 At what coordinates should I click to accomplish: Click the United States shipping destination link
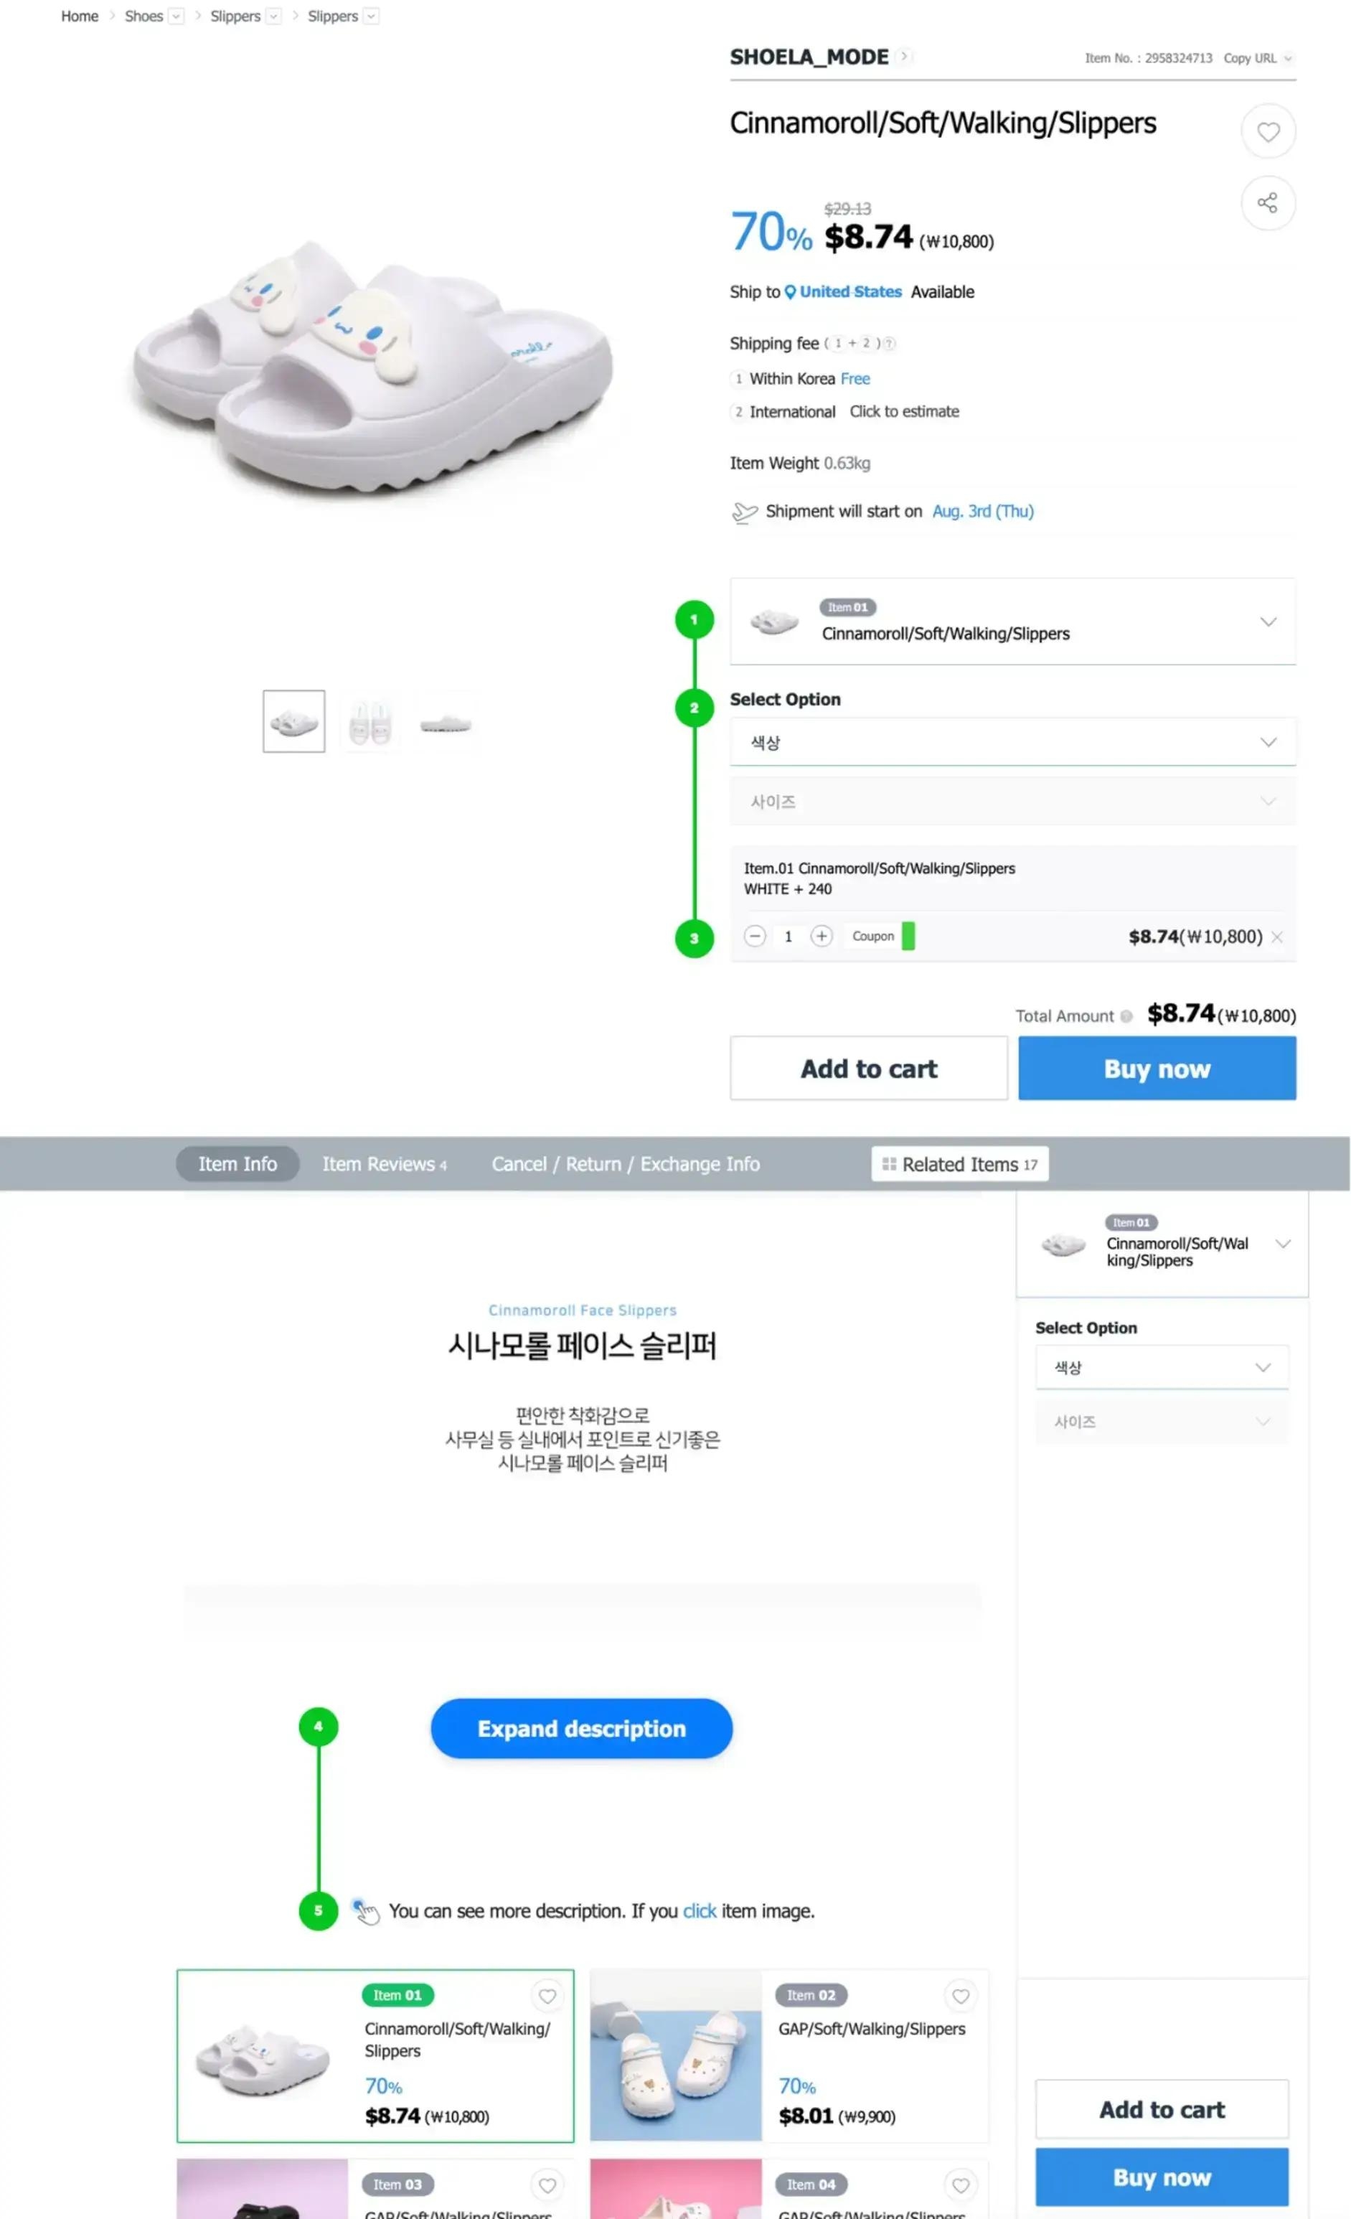coord(849,292)
